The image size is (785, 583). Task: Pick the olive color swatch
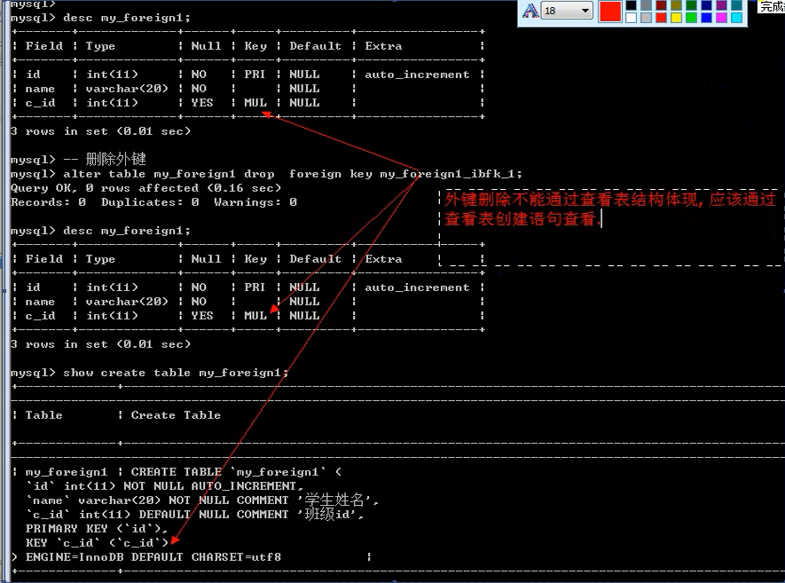(x=677, y=5)
